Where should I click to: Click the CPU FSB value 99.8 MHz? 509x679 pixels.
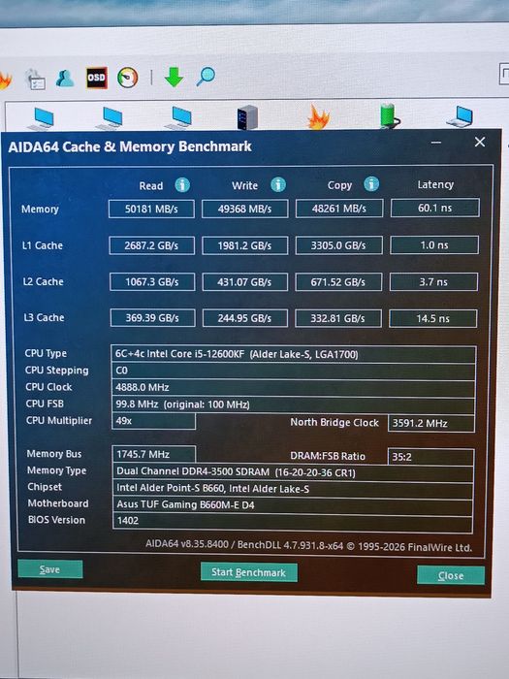point(294,404)
